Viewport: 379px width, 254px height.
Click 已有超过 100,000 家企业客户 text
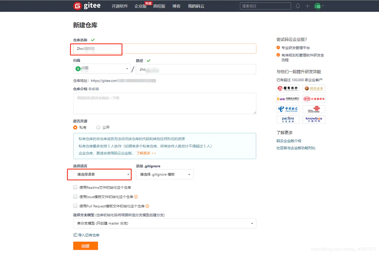(300, 80)
